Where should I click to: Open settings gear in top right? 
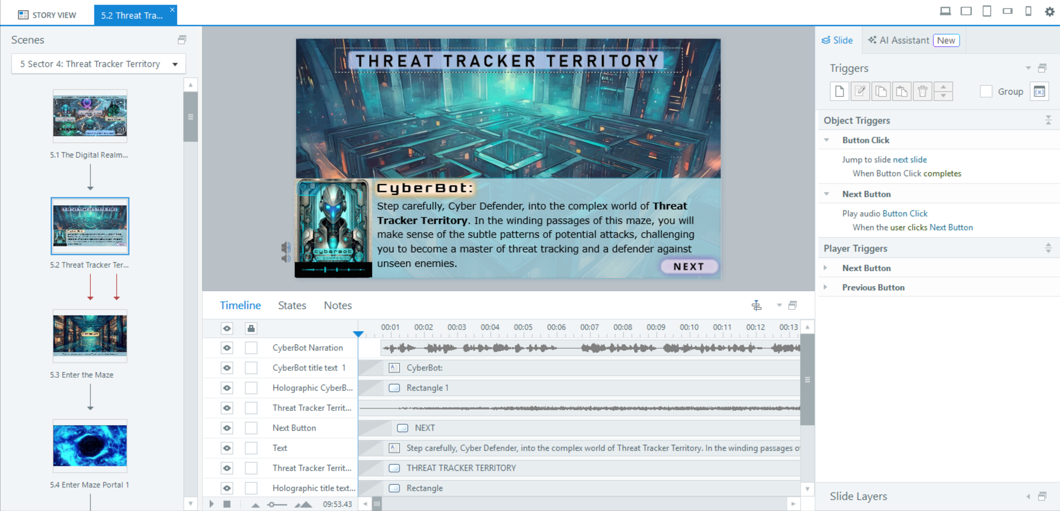(x=1049, y=11)
